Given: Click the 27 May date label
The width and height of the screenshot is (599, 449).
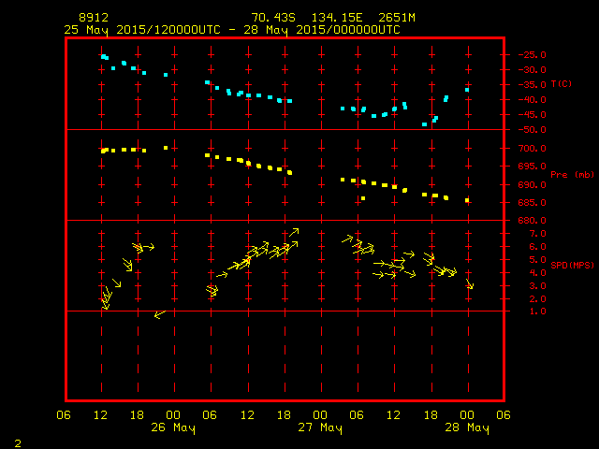Looking at the screenshot, I should coord(320,427).
